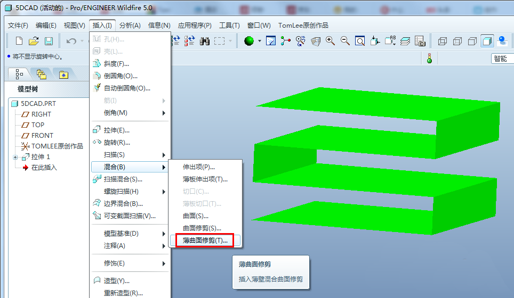This screenshot has width=514, height=298.
Task: Open the green ball icon's dropdown arrow
Action: pyautogui.click(x=260, y=41)
